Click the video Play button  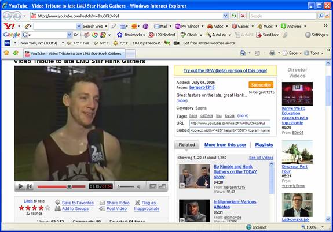pos(20,186)
